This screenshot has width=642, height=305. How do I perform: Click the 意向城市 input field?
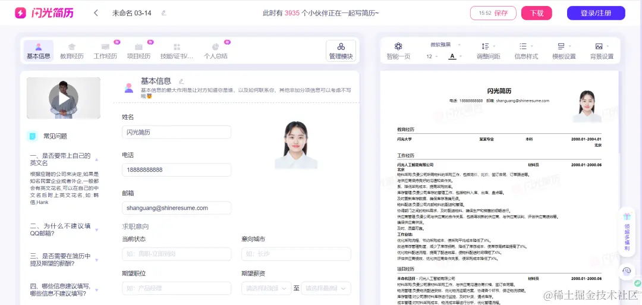point(296,254)
